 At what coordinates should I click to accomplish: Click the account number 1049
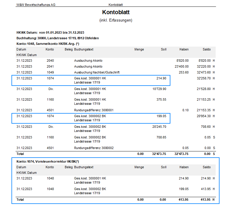[x=50, y=72]
